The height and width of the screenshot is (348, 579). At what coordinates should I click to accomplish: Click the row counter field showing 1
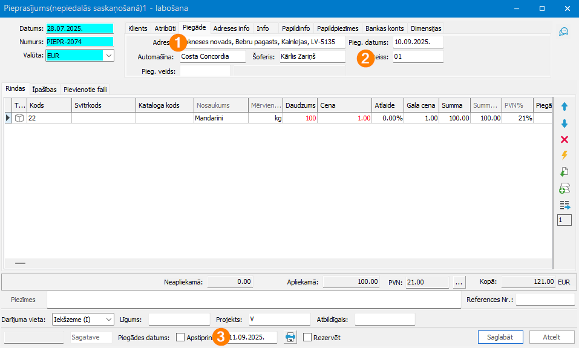[x=564, y=220]
